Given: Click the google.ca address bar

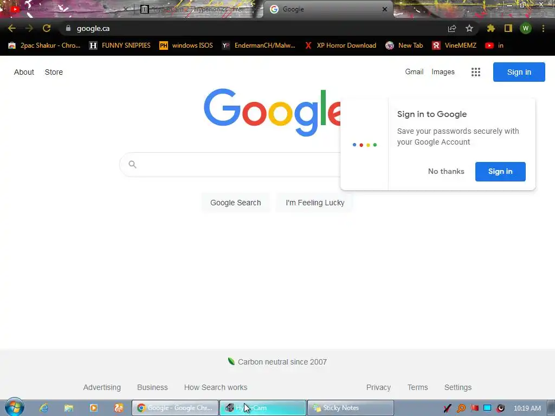Looking at the screenshot, I should point(255,28).
